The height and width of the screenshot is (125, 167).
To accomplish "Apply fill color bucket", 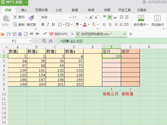I will [77, 24].
